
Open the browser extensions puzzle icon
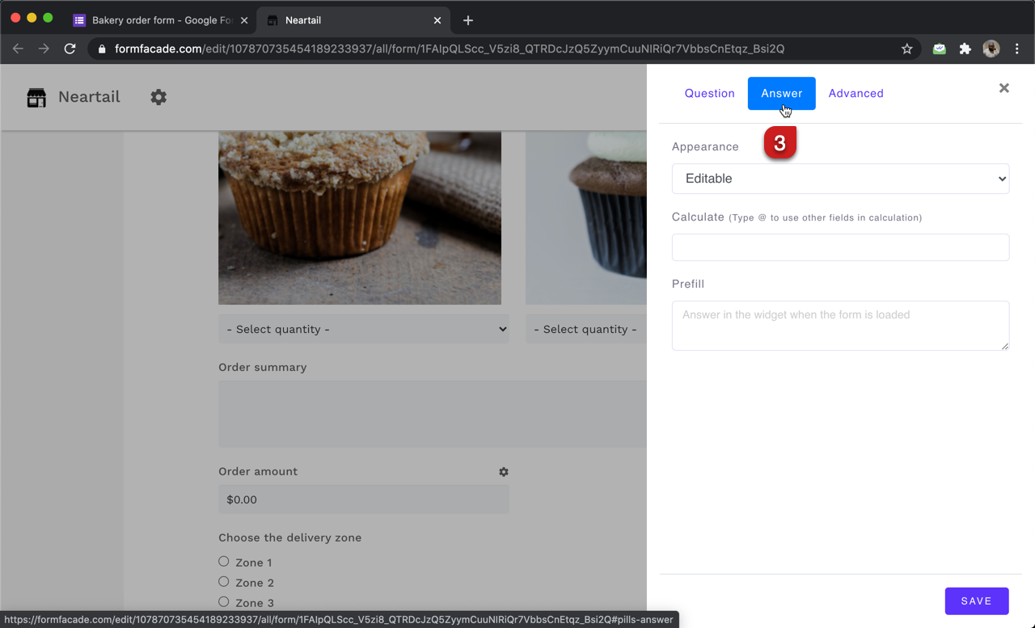tap(965, 48)
